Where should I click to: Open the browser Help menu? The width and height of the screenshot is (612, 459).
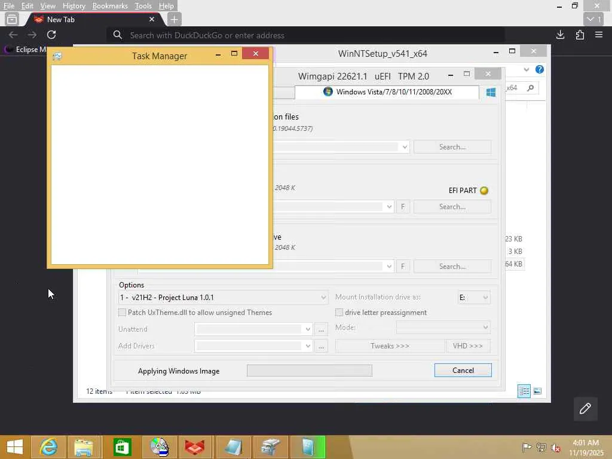coord(166,6)
